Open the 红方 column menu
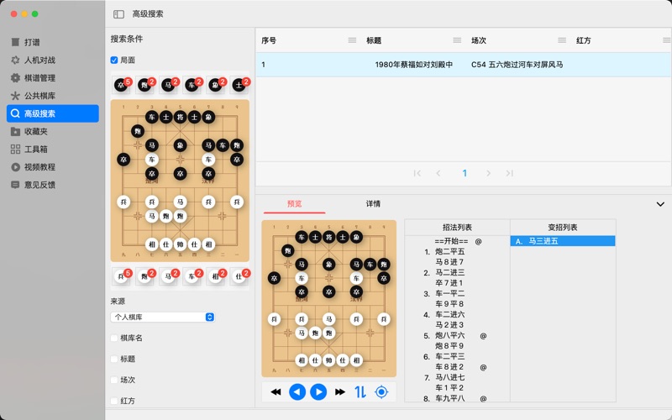The width and height of the screenshot is (672, 420). tap(666, 40)
